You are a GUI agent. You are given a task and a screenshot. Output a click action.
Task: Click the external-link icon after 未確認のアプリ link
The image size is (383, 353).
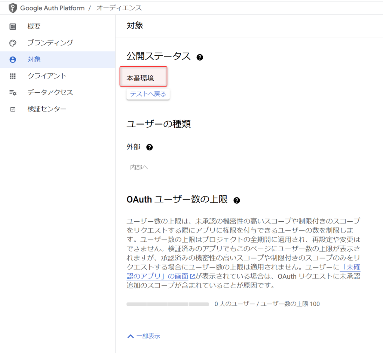(192, 276)
